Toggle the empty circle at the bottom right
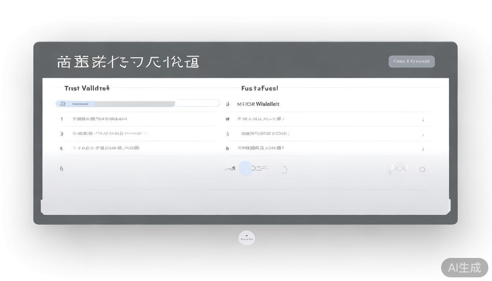This screenshot has width=492, height=281. click(x=422, y=169)
